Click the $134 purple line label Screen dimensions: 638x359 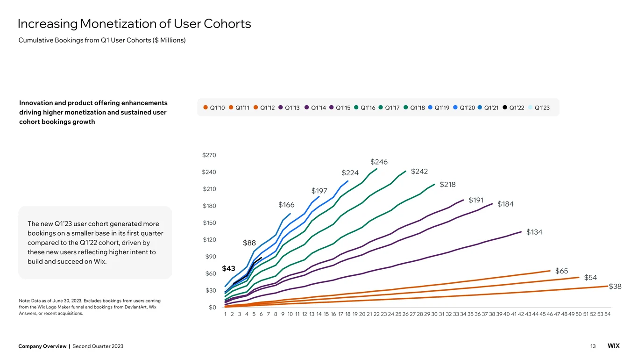click(x=534, y=232)
